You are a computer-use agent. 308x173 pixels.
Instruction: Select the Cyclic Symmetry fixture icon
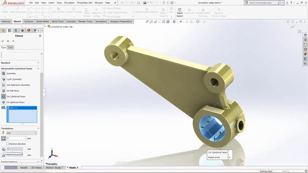[3, 79]
